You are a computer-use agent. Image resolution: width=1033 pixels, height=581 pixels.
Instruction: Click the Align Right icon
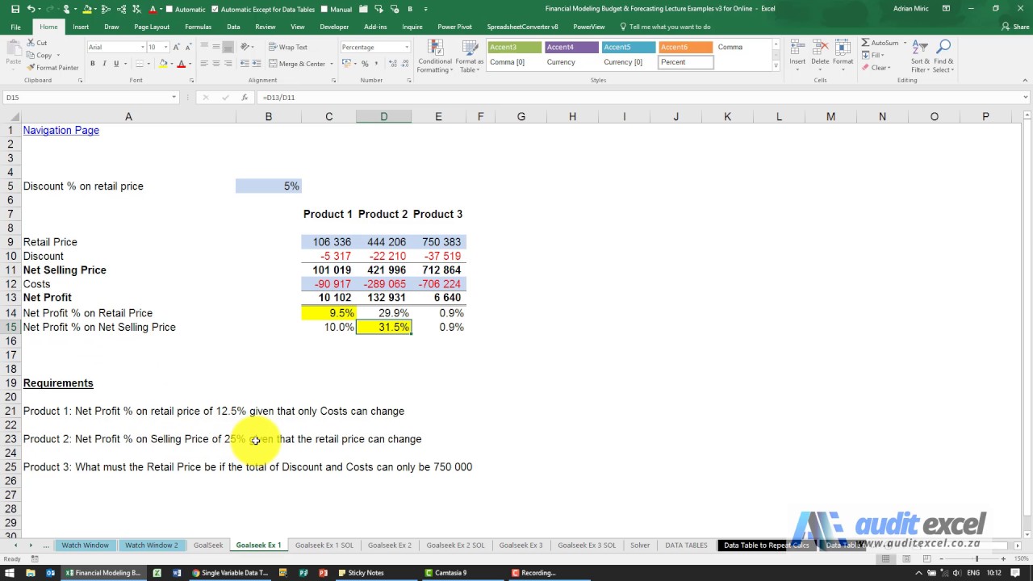[x=228, y=64]
